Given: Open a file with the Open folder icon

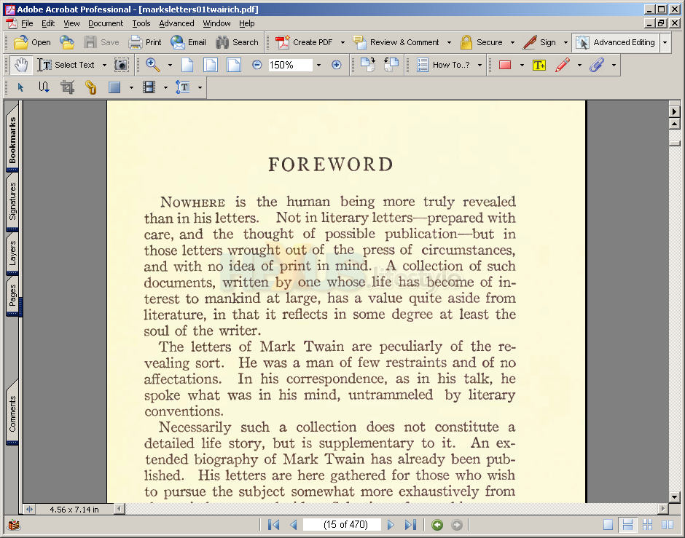Looking at the screenshot, I should point(32,42).
